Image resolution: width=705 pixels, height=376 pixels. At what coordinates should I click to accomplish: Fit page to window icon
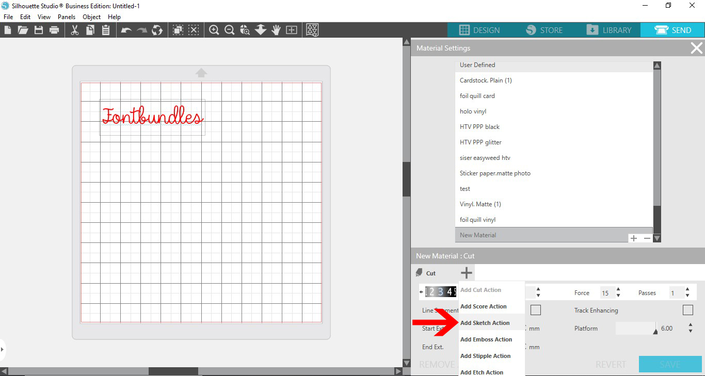[x=292, y=30]
